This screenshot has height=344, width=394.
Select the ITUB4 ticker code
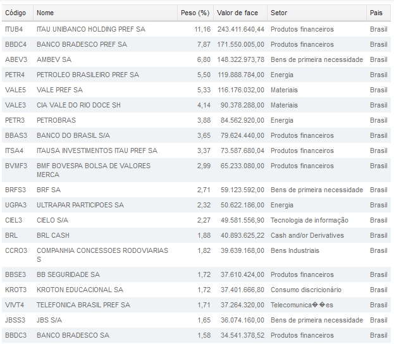14,29
